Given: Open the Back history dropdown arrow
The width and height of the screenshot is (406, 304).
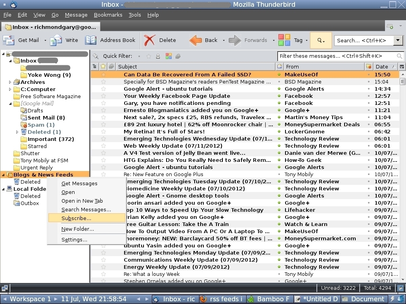Looking at the screenshot, I should coord(224,40).
